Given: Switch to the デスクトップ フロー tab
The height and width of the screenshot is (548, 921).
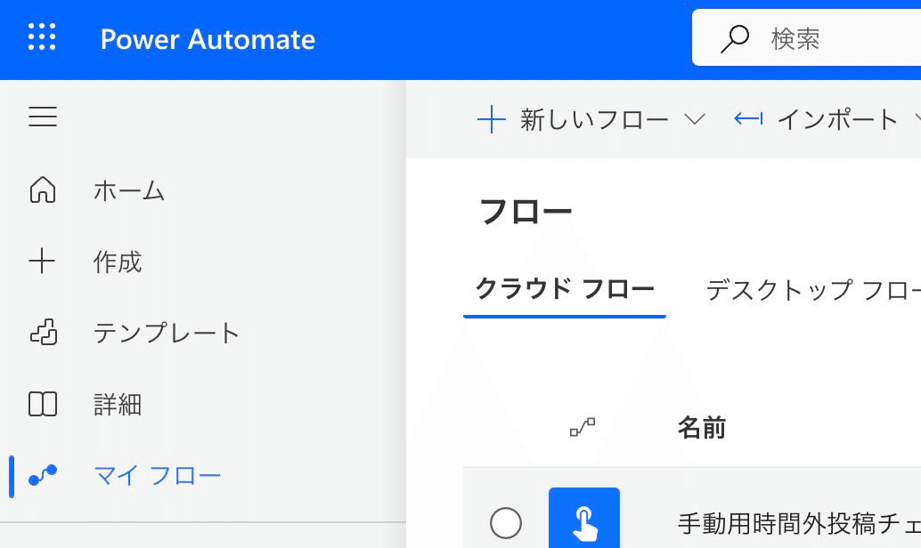Looking at the screenshot, I should (813, 289).
